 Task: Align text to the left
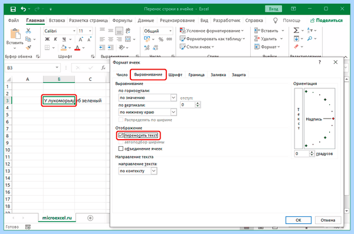point(102,39)
